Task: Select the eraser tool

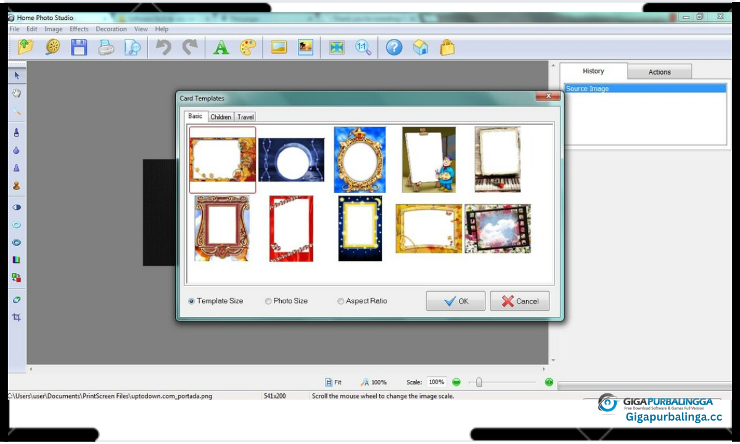Action: coord(17,300)
